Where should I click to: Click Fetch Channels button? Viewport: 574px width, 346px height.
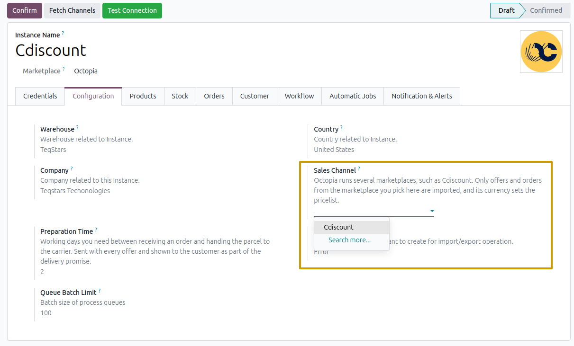[x=72, y=10]
